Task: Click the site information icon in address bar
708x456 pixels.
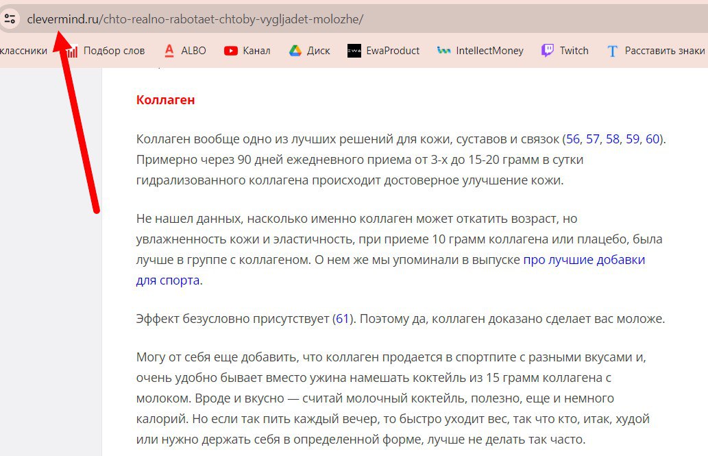Action: (x=10, y=19)
